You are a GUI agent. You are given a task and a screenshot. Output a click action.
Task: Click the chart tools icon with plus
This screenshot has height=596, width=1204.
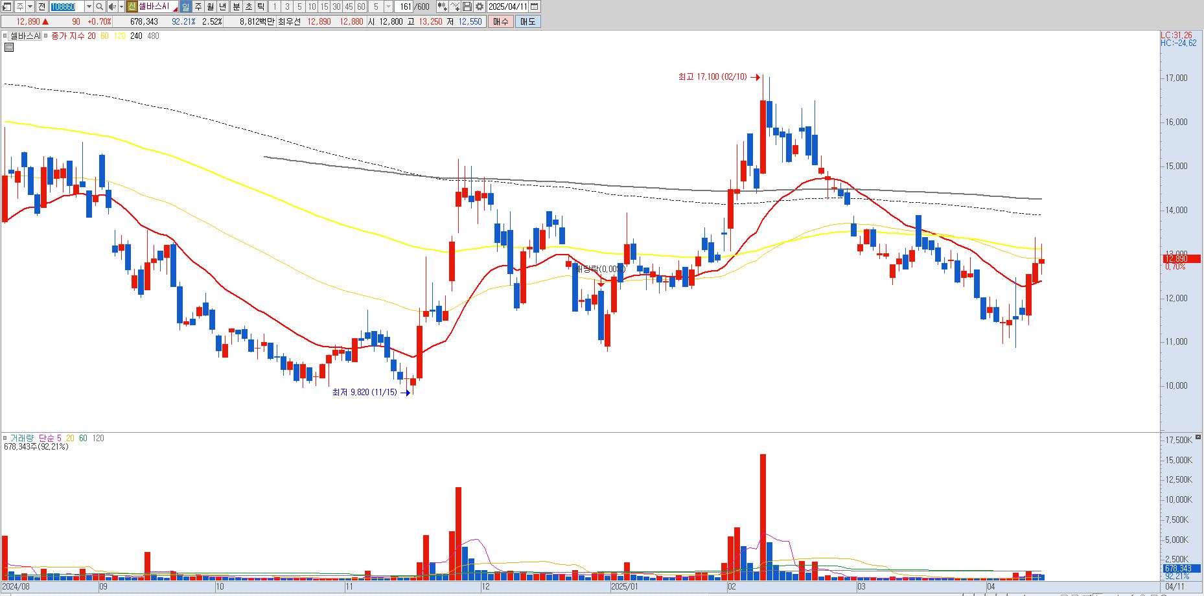point(442,6)
